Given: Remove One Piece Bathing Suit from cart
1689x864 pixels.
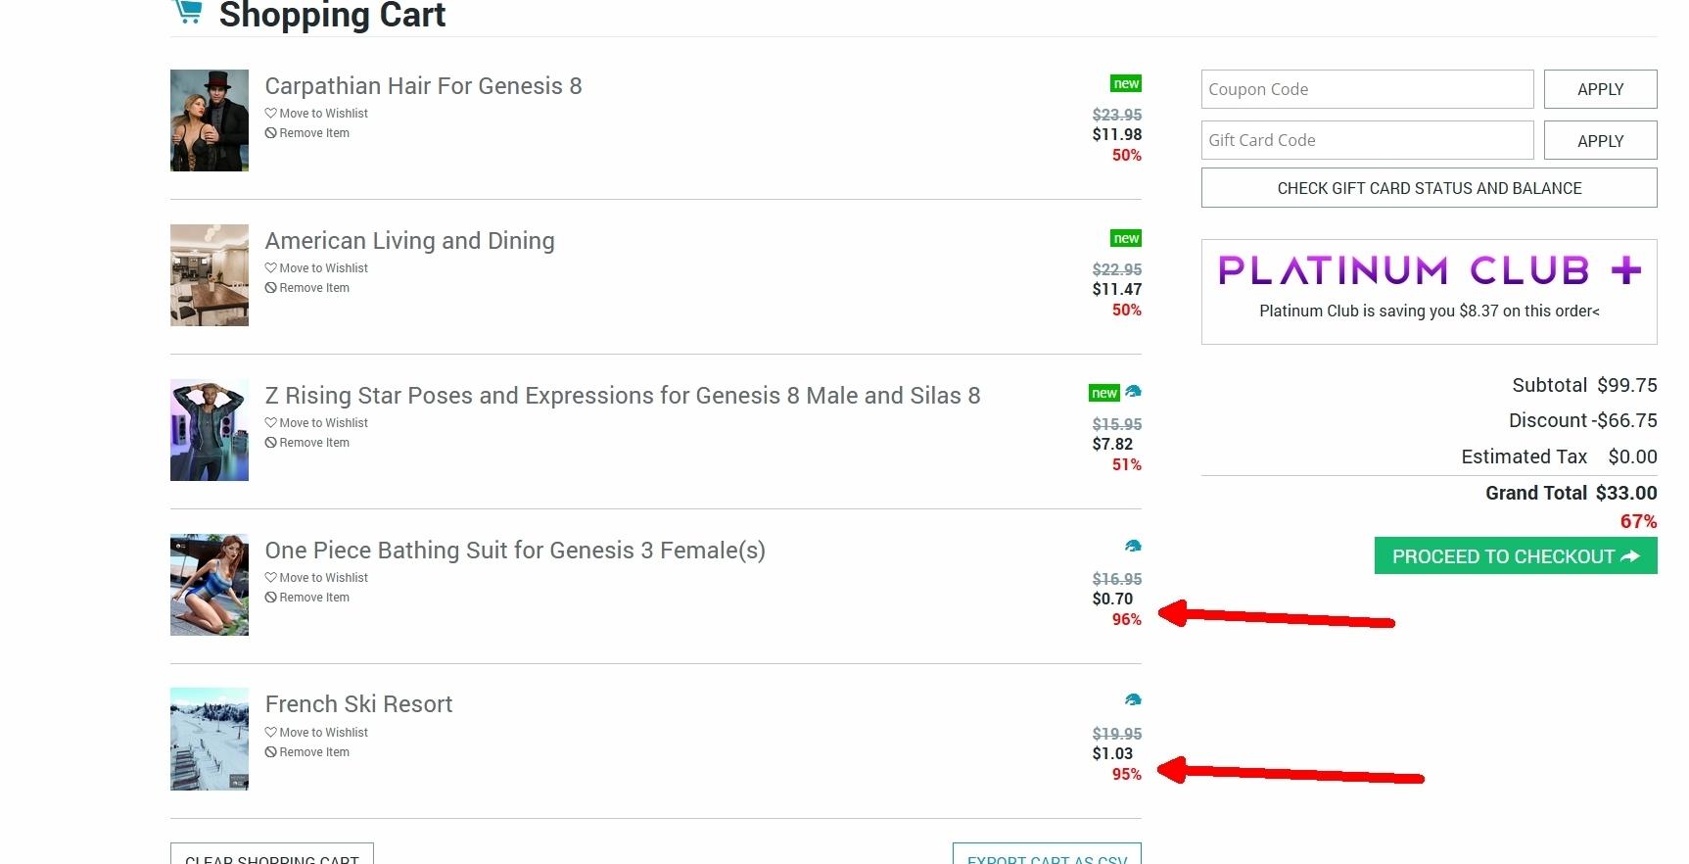Looking at the screenshot, I should click(x=313, y=598).
